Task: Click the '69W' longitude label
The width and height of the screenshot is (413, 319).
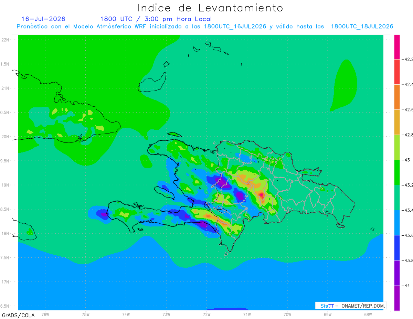Action: 328,314
